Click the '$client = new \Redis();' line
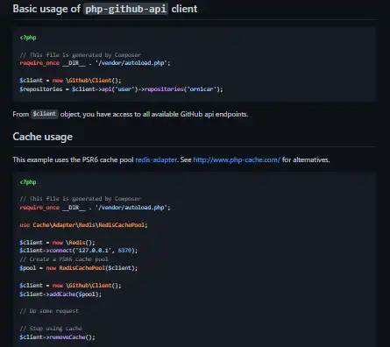Viewport: 390px width, 347px height. pyautogui.click(x=57, y=243)
